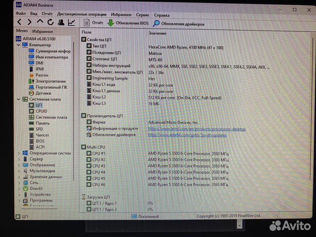Select the Псевдоним ЦП row

[124, 53]
